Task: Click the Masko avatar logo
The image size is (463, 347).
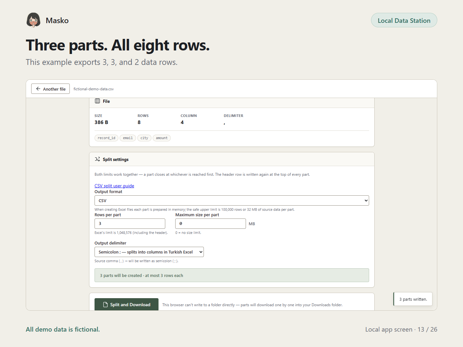Action: (x=33, y=20)
